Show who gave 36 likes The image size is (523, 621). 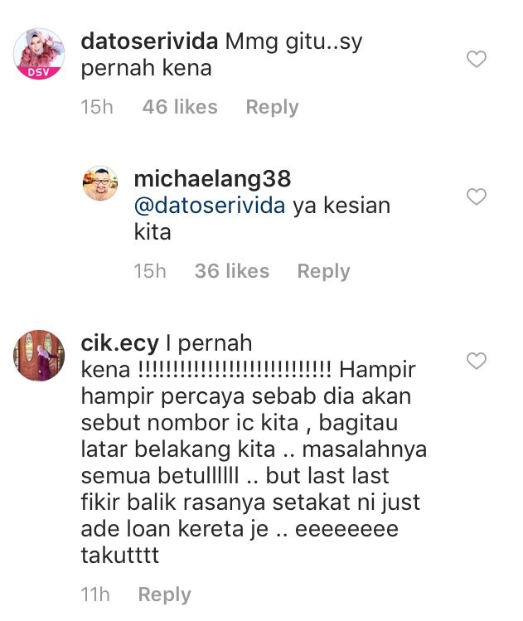click(x=232, y=271)
